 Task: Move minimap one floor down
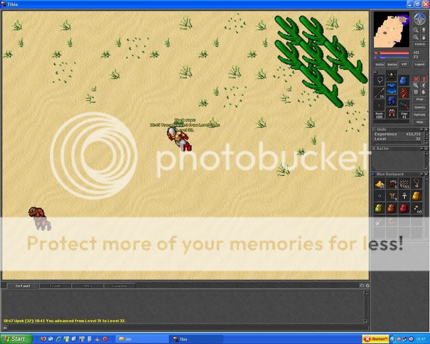pos(423,37)
